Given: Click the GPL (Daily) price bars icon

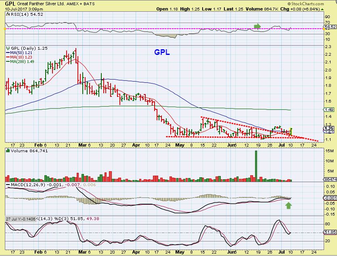Looking at the screenshot, I should point(8,48).
